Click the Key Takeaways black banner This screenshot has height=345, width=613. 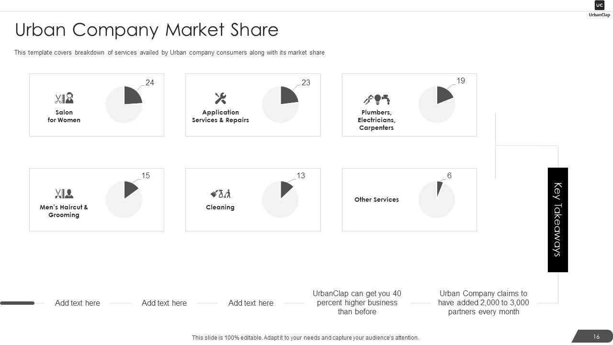point(557,220)
